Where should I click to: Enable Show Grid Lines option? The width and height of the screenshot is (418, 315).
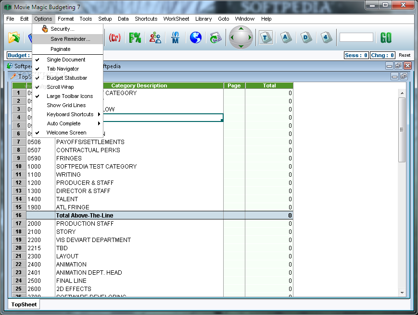tap(67, 105)
